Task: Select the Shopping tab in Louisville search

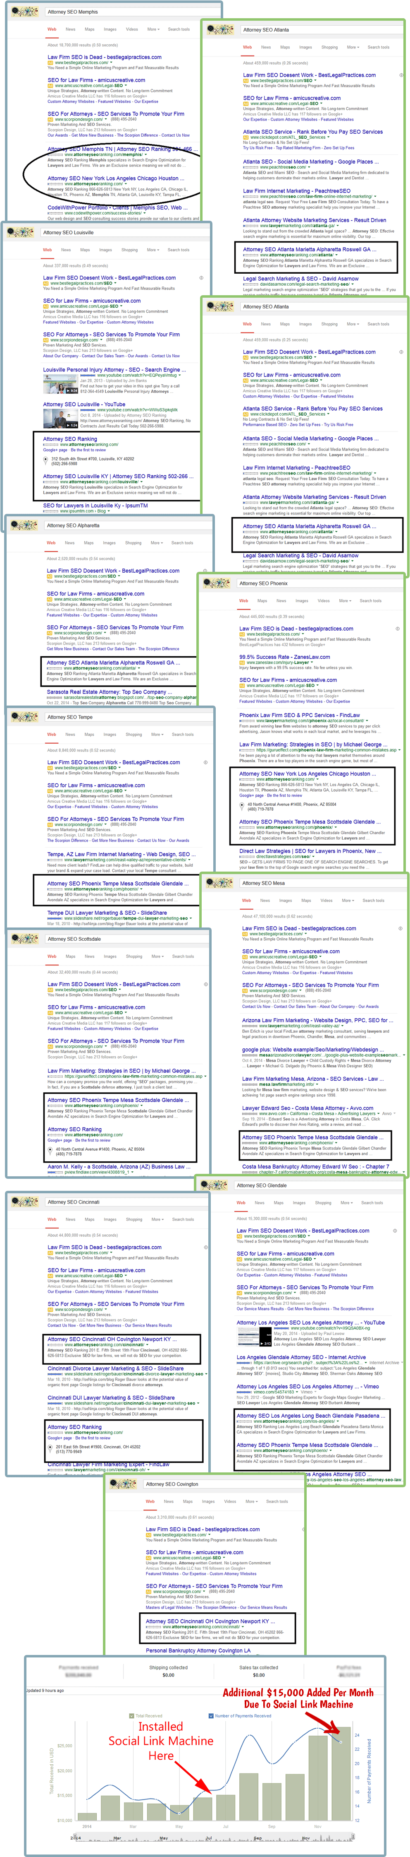Action: coord(129,250)
